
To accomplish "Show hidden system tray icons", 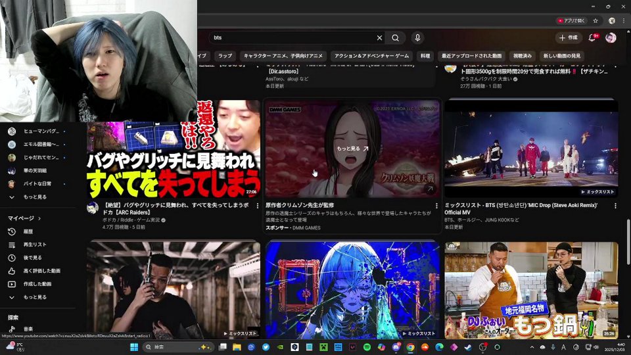I will pyautogui.click(x=532, y=347).
